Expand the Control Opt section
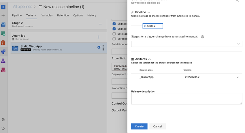This screenshot has width=245, height=133. click(119, 104)
